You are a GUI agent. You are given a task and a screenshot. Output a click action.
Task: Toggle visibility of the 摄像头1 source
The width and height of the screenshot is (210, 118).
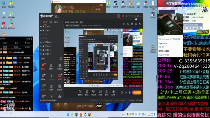pyautogui.click(x=41, y=42)
